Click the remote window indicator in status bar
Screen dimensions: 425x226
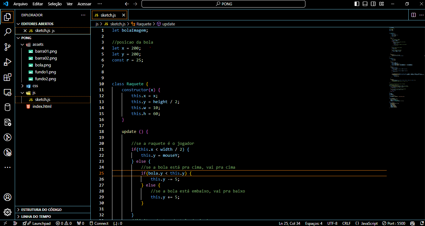pyautogui.click(x=5, y=223)
